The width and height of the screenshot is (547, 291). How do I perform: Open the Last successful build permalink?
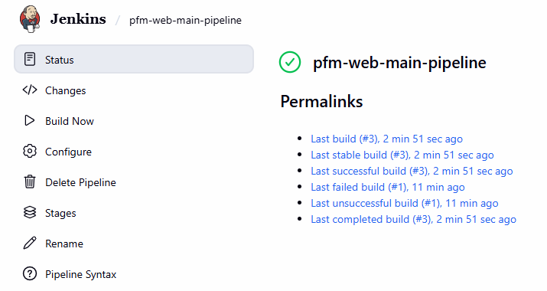412,171
